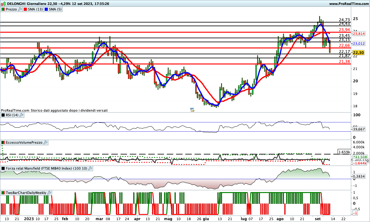Screen dimensions: 370x222
Task: Click the DELONGHI Giornaliero title text
Action: 27,4
